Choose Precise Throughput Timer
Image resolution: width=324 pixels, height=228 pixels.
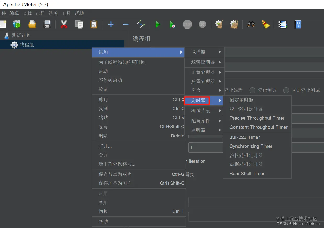(257, 118)
